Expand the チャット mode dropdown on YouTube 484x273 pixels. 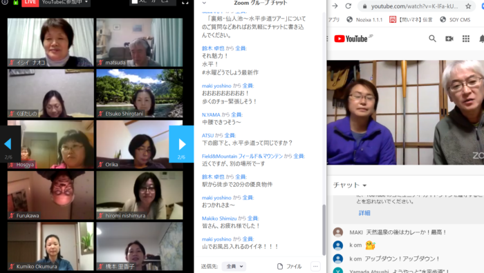(x=350, y=185)
